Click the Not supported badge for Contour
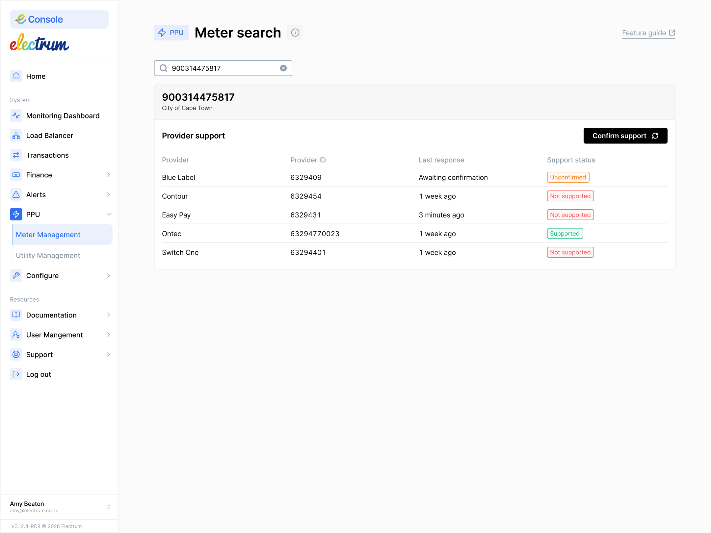Image resolution: width=711 pixels, height=533 pixels. [x=570, y=196]
